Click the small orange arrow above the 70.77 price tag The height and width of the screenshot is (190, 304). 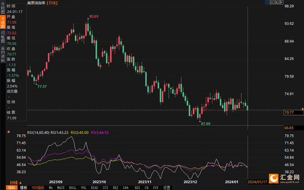pyautogui.click(x=302, y=109)
